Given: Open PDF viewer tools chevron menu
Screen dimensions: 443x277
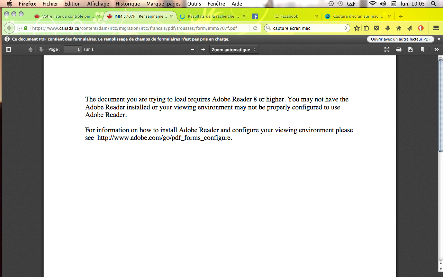Looking at the screenshot, I should coord(436,50).
